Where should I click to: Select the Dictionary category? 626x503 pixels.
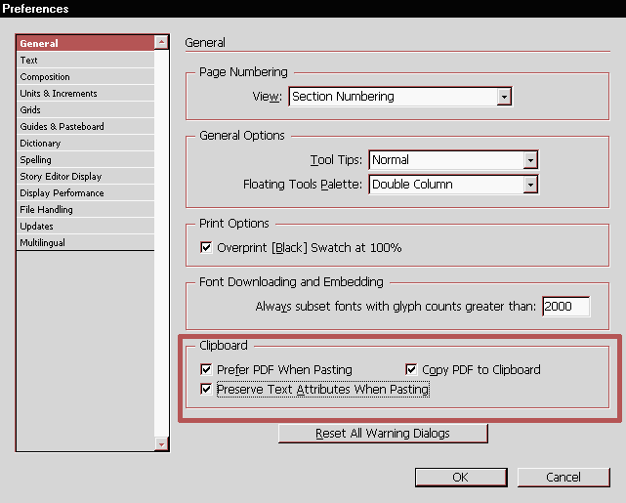point(85,143)
